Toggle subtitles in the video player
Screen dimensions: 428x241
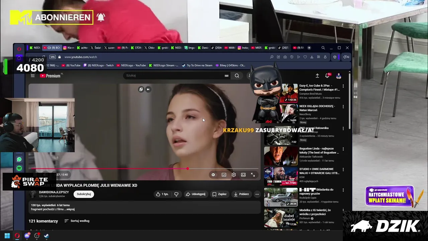click(224, 175)
